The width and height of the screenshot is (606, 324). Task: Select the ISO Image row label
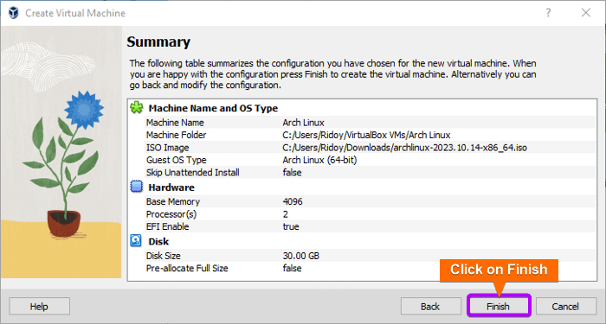[x=167, y=148]
